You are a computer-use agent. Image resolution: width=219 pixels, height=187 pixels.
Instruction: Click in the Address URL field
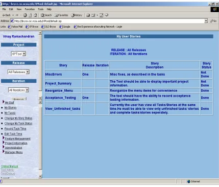(x=109, y=21)
